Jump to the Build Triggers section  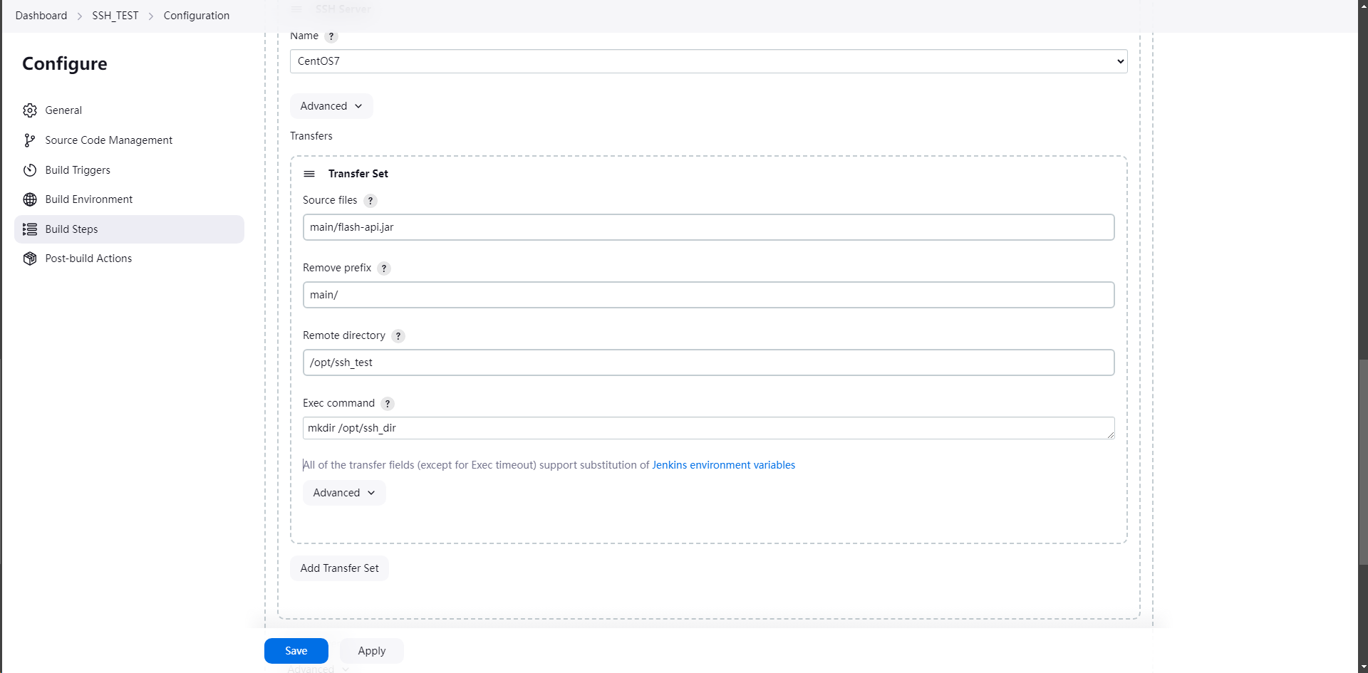pyautogui.click(x=129, y=170)
